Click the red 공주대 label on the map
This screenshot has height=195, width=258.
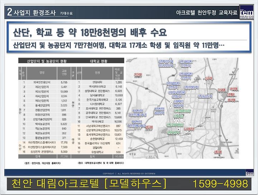coord(209,78)
